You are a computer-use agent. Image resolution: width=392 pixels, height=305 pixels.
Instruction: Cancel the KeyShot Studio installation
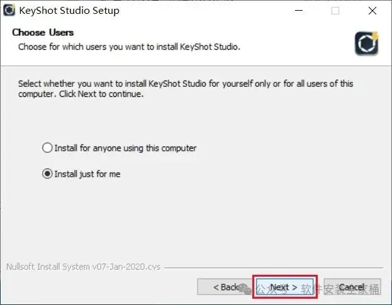(x=352, y=287)
